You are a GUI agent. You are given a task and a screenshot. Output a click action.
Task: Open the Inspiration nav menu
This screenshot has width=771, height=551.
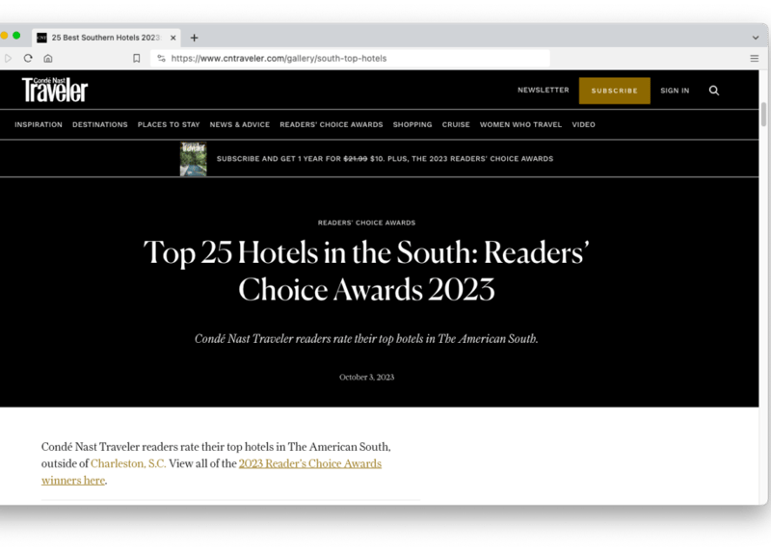[x=39, y=124]
